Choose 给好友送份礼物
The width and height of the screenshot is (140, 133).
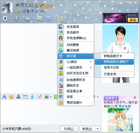coord(76,73)
